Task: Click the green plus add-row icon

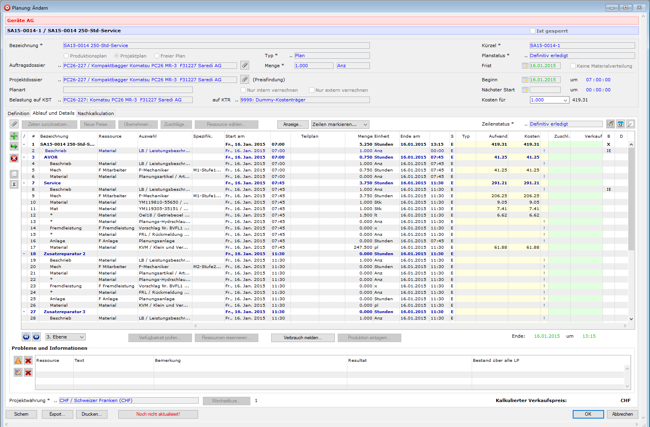Action: tap(14, 136)
